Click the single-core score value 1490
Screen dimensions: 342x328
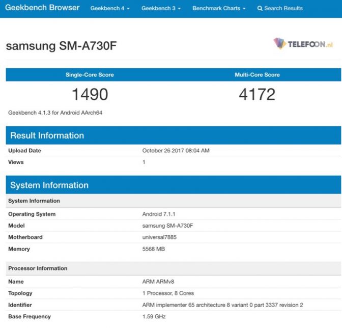pos(90,94)
